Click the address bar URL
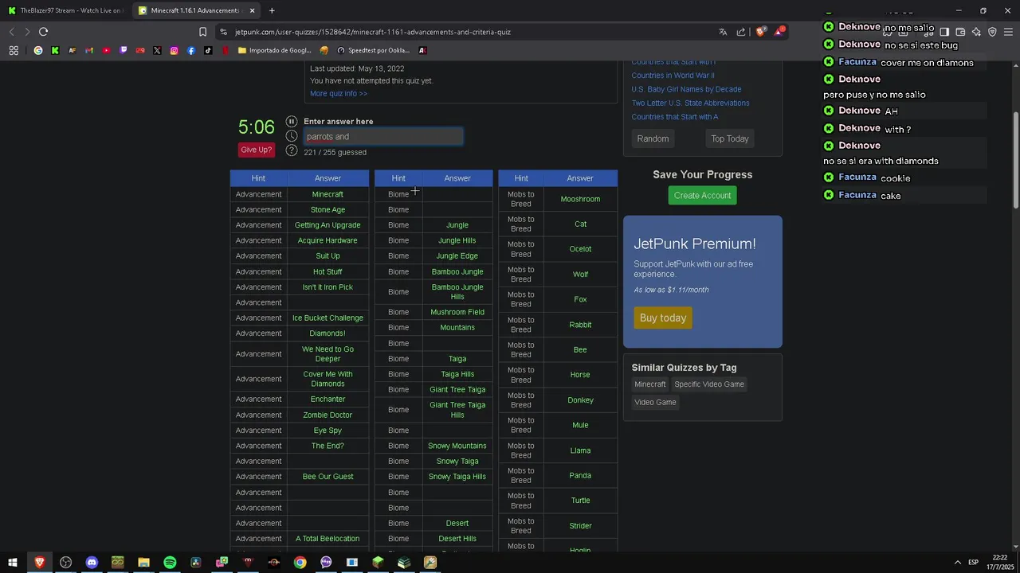 tap(373, 32)
